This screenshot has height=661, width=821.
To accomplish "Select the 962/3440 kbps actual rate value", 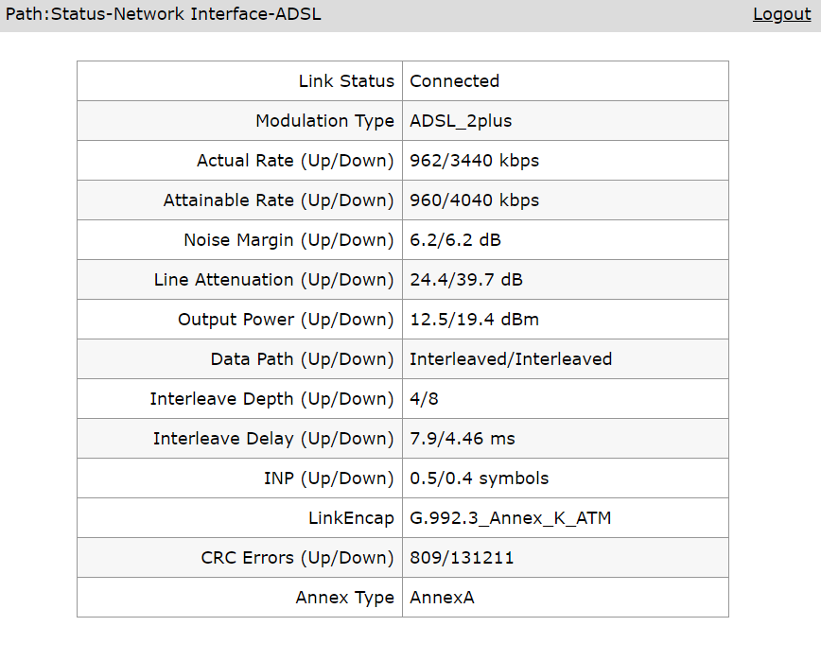I will pyautogui.click(x=474, y=161).
